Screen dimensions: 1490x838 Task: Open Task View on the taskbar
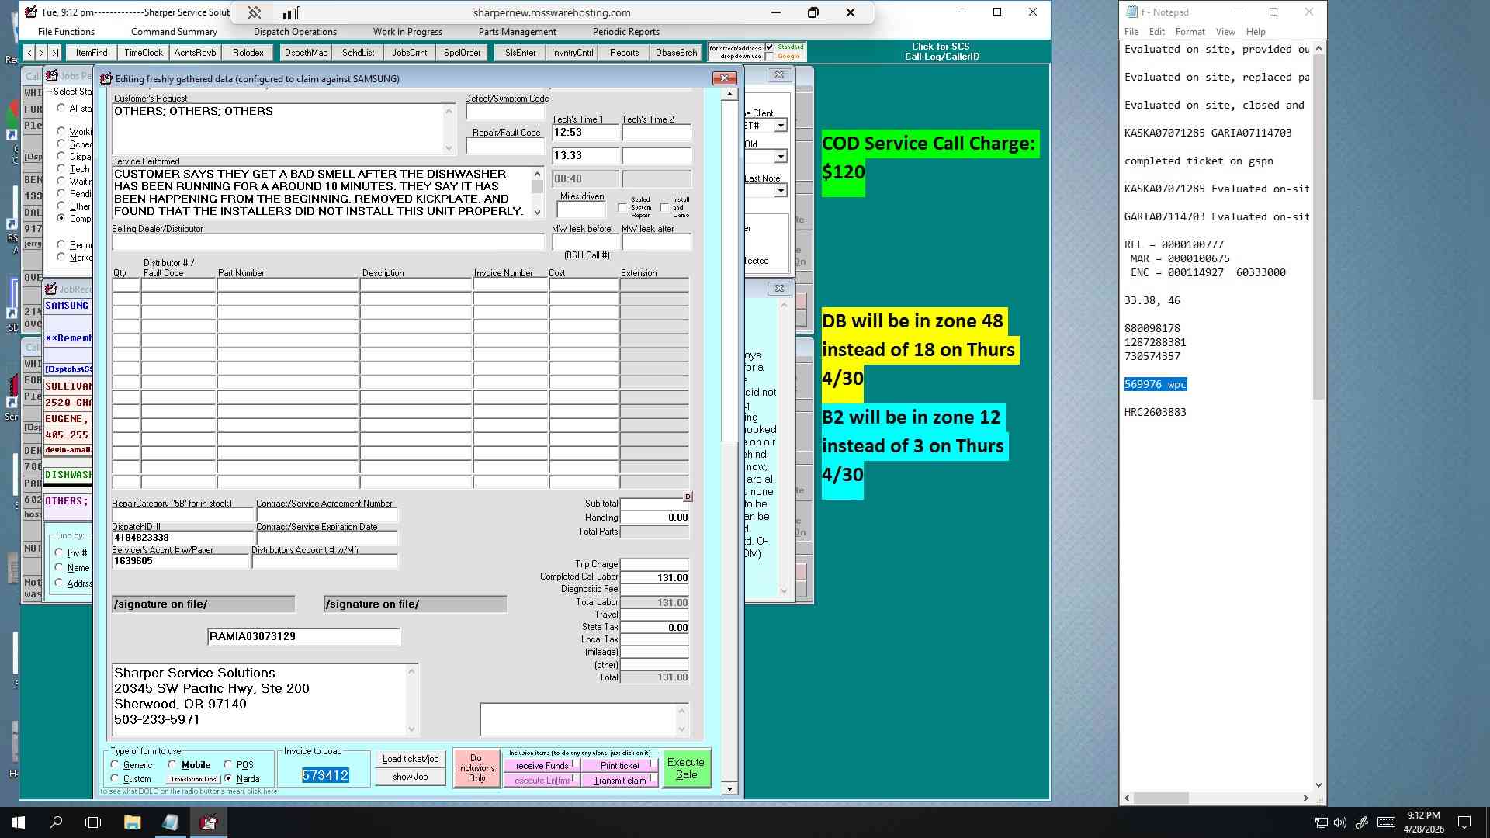point(93,822)
